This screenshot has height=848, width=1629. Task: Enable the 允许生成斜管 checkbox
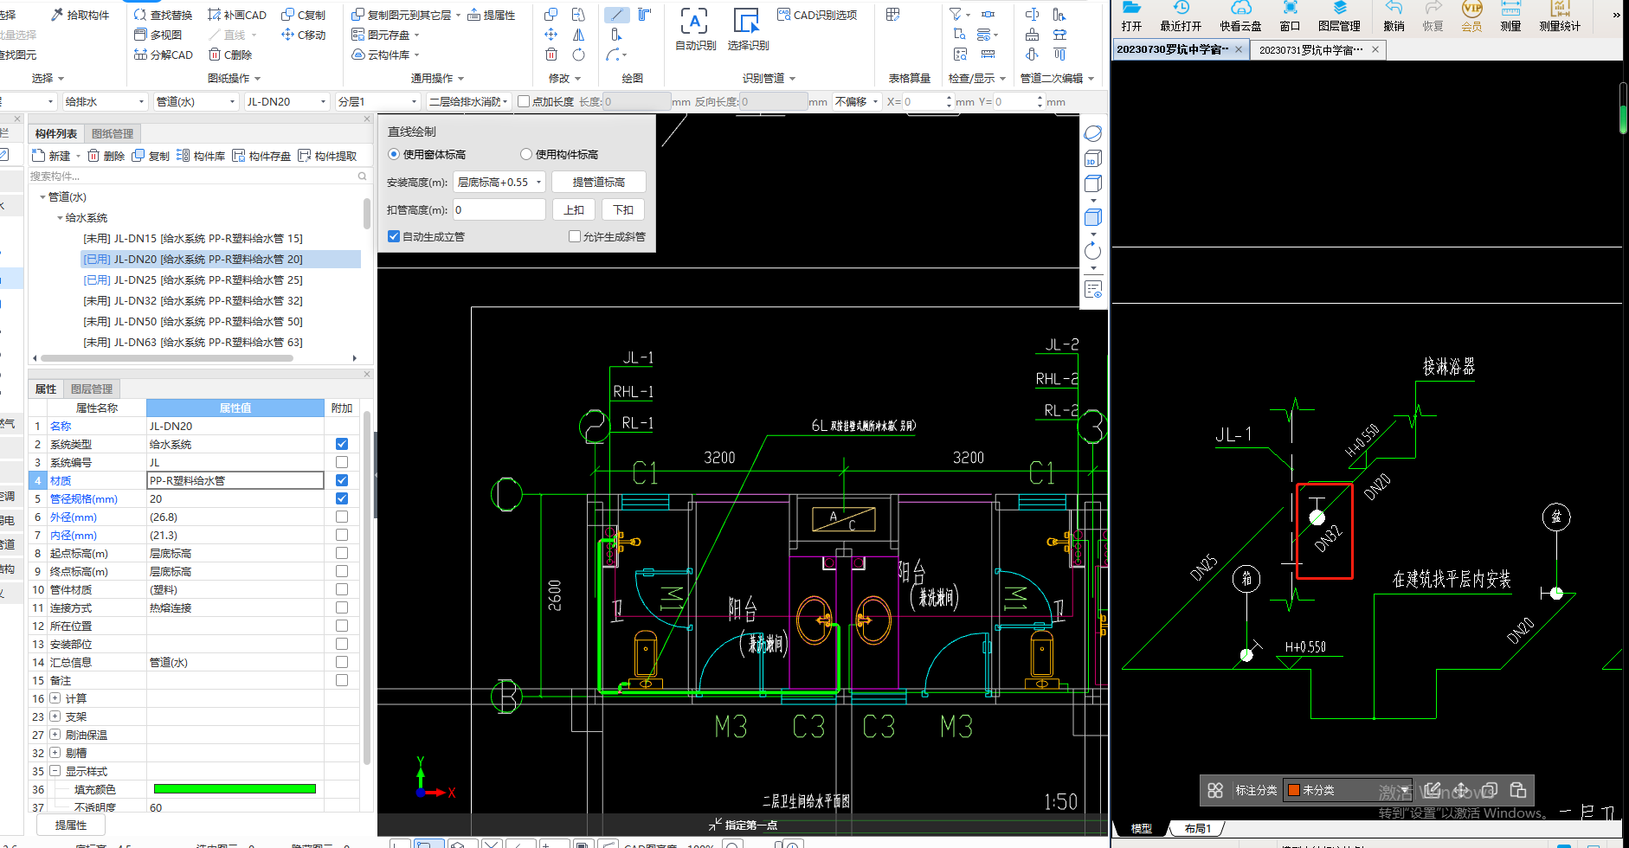pos(575,236)
